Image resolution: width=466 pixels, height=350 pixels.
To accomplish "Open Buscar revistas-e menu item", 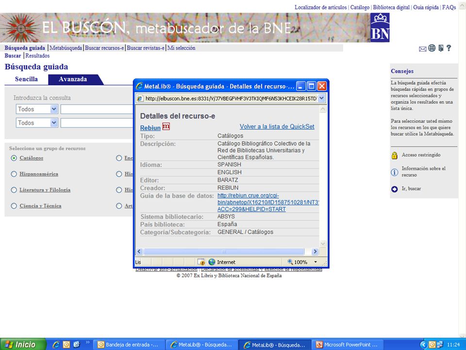I will coord(146,48).
